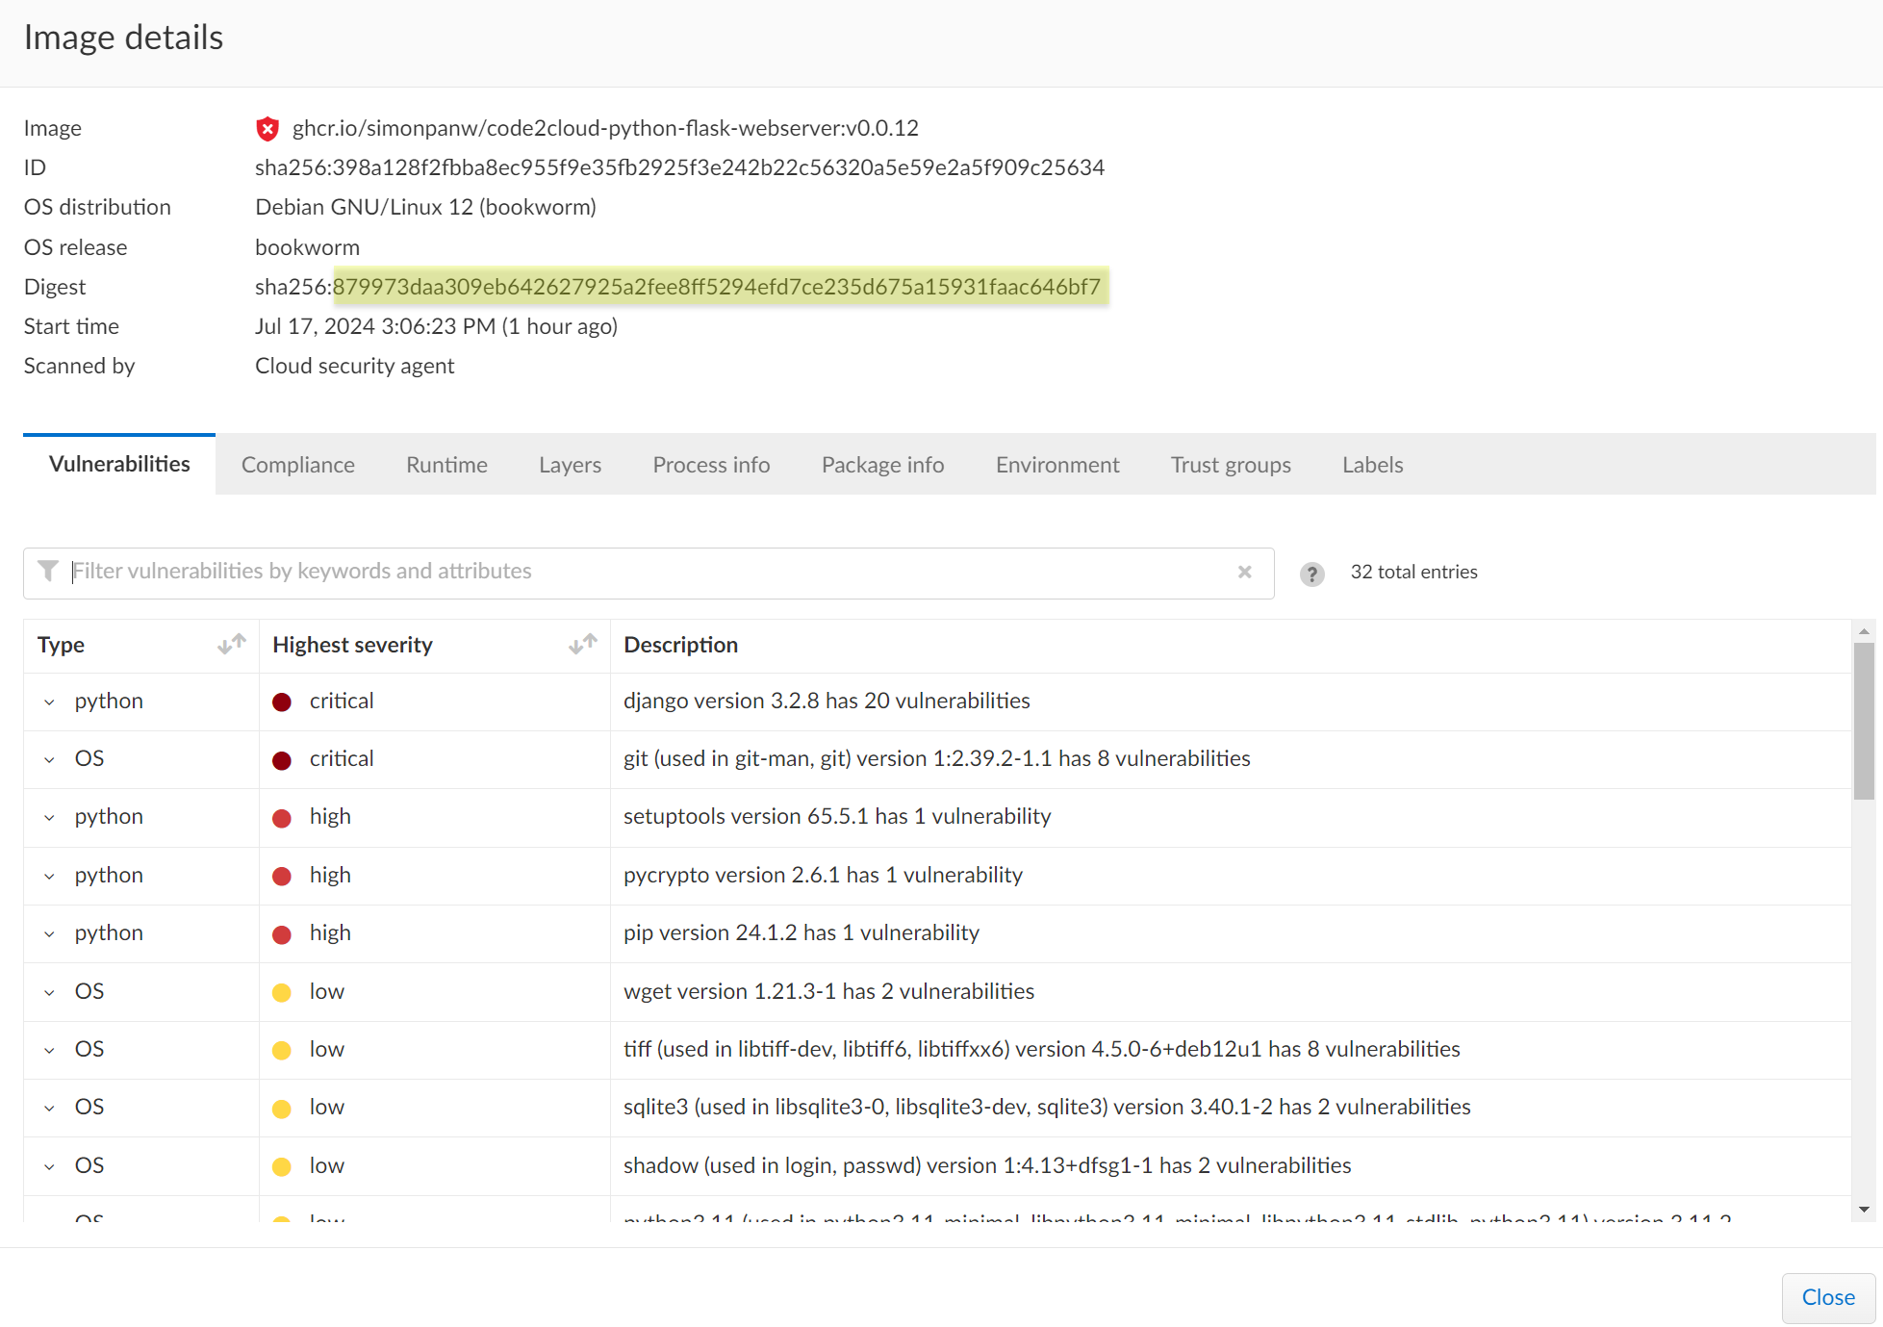Click the critical severity dot for django
Image resolution: width=1883 pixels, height=1327 pixels.
282,702
